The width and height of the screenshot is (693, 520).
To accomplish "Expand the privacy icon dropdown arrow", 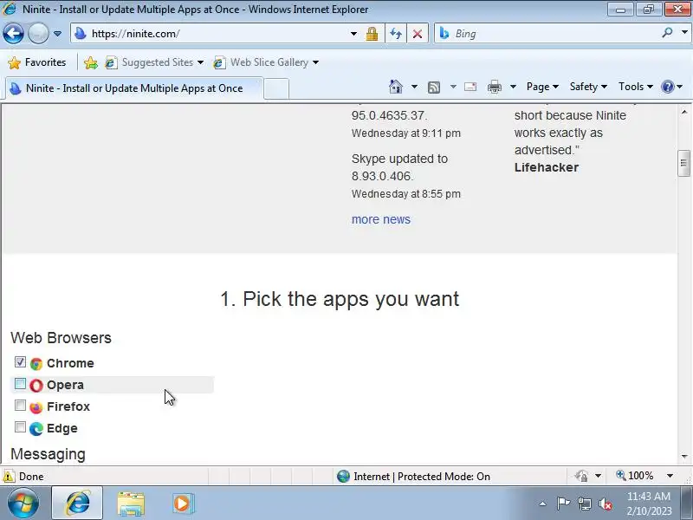I will 598,476.
